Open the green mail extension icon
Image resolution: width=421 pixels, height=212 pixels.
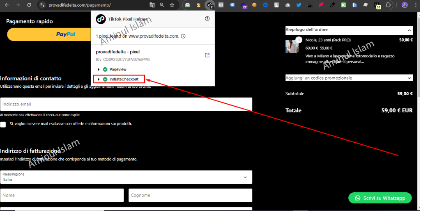[187, 5]
